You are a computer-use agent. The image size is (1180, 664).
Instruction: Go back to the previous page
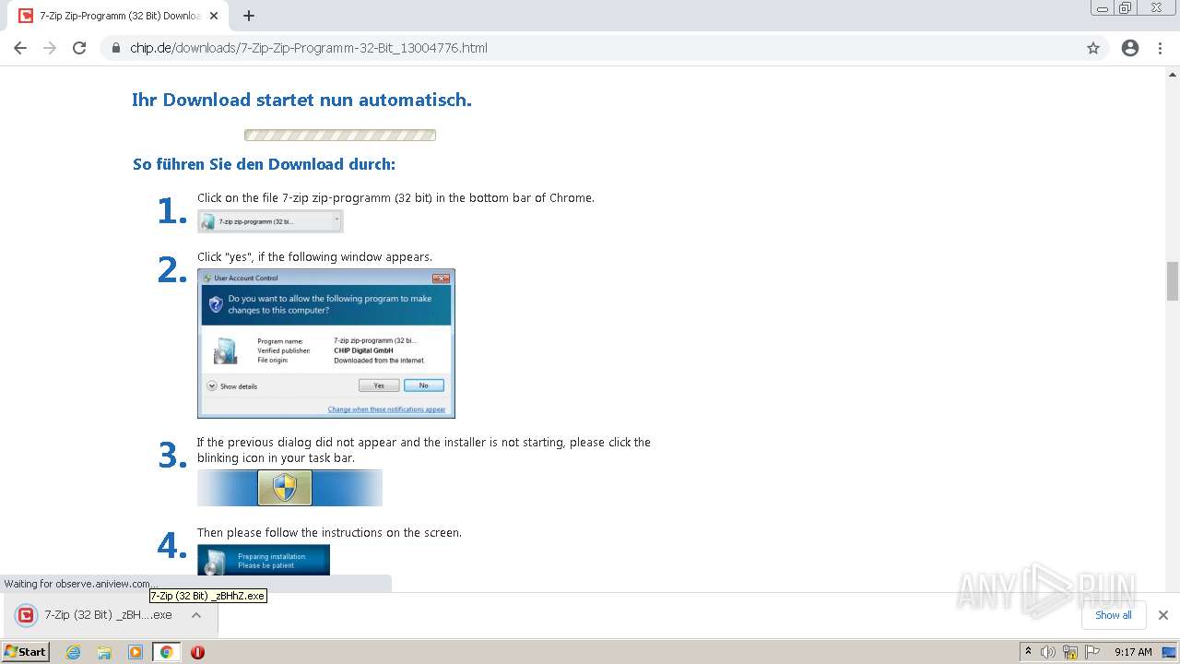tap(20, 48)
